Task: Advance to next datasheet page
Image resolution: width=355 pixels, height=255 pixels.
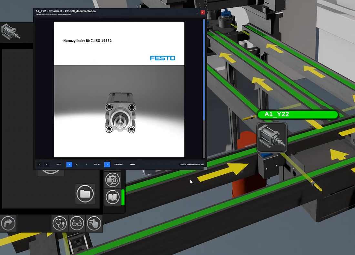Action: pos(69,165)
